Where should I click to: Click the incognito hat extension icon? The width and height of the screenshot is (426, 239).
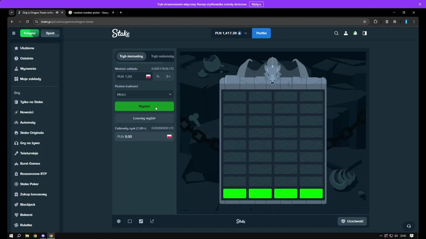click(x=395, y=22)
